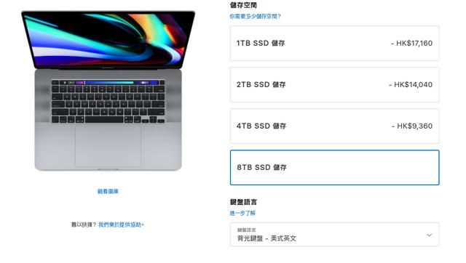The image size is (466, 263).
Task: Select the highlighted 8TB SSD 儲存 option
Action: click(334, 168)
